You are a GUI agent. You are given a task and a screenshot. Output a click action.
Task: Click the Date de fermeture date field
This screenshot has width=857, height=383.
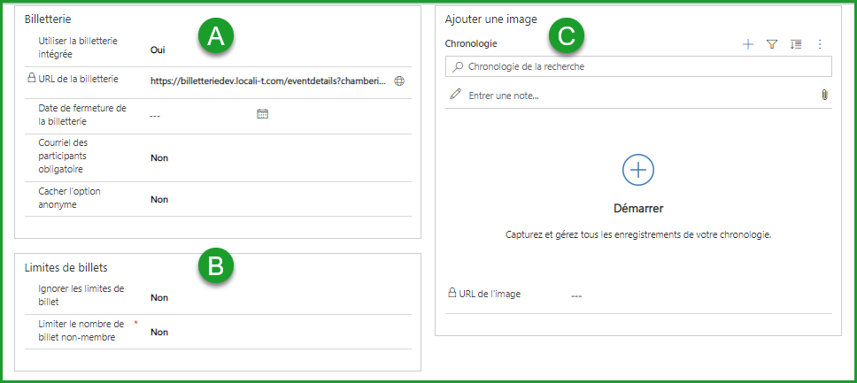[x=199, y=115]
